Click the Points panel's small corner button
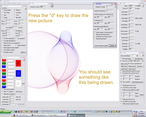 coord(143,55)
